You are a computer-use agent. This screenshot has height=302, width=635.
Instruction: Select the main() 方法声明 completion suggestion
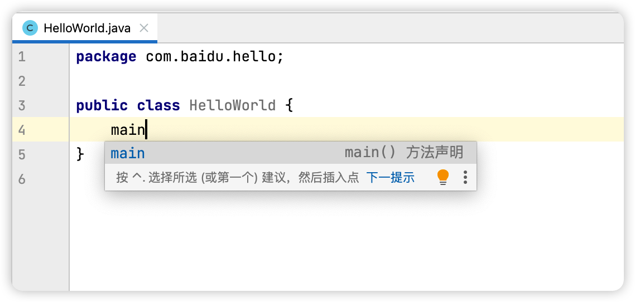[290, 153]
